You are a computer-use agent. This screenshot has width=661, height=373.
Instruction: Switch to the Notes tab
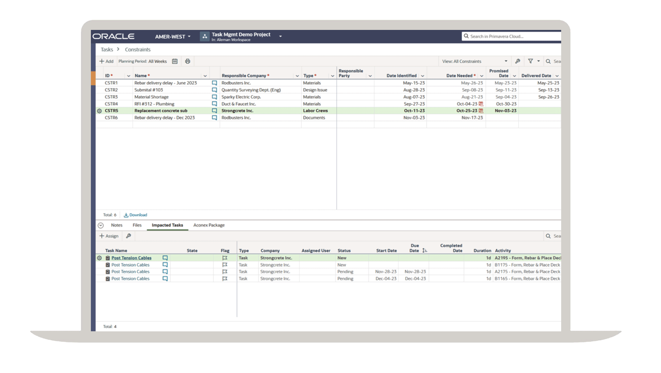(116, 225)
